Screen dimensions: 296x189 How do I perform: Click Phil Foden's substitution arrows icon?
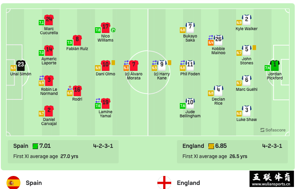click(183, 62)
